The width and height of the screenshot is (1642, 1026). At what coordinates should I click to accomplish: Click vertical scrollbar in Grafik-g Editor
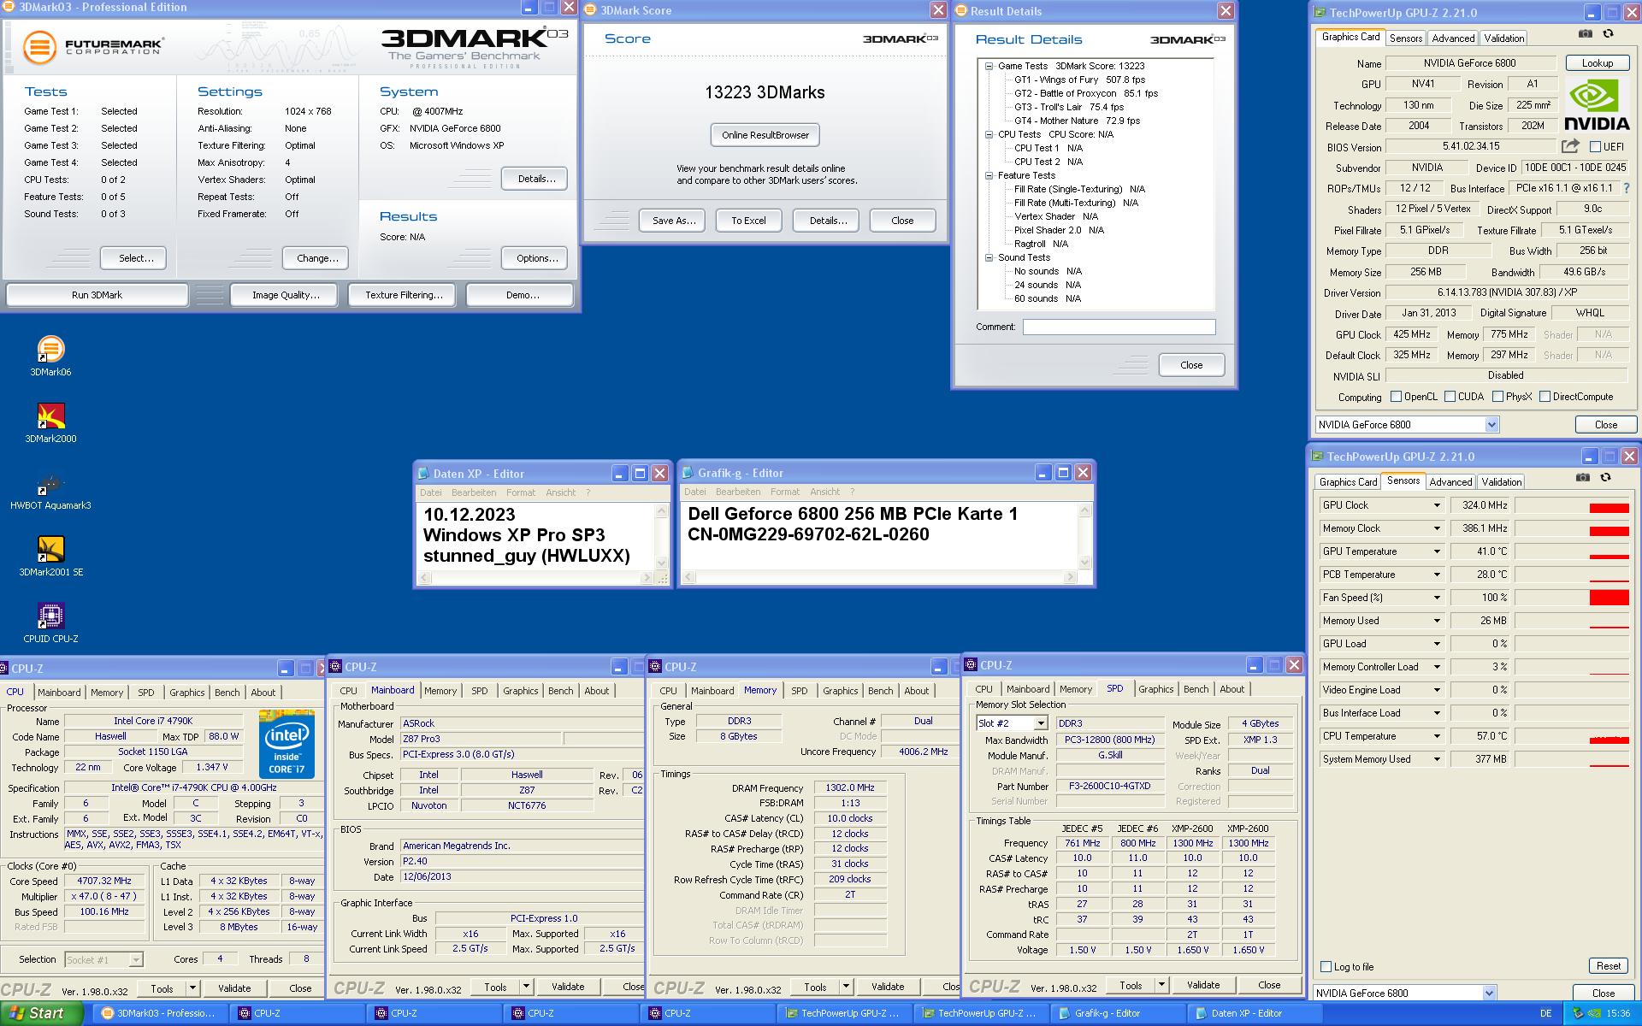(1084, 536)
